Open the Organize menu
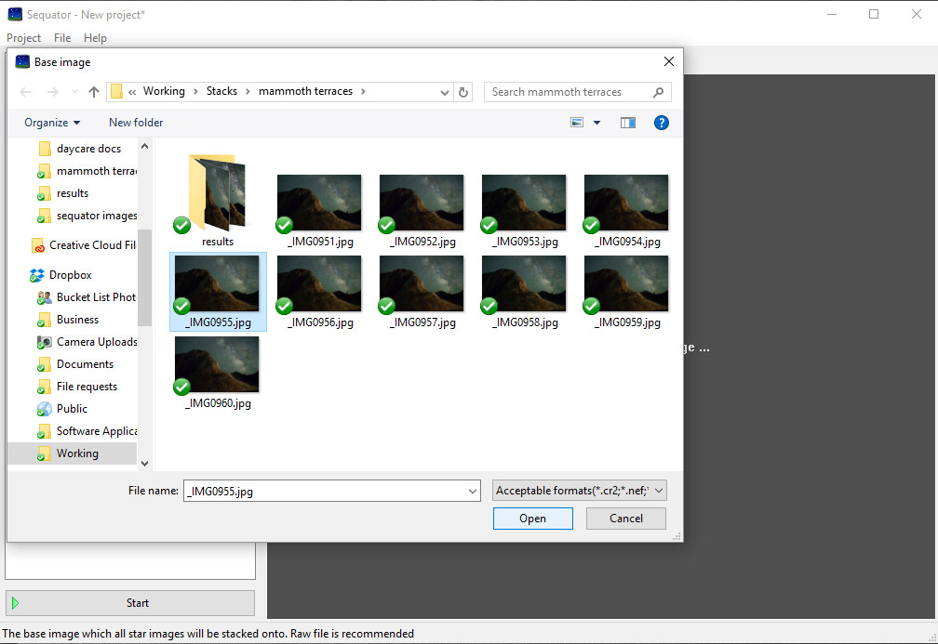The width and height of the screenshot is (938, 644). coord(52,123)
